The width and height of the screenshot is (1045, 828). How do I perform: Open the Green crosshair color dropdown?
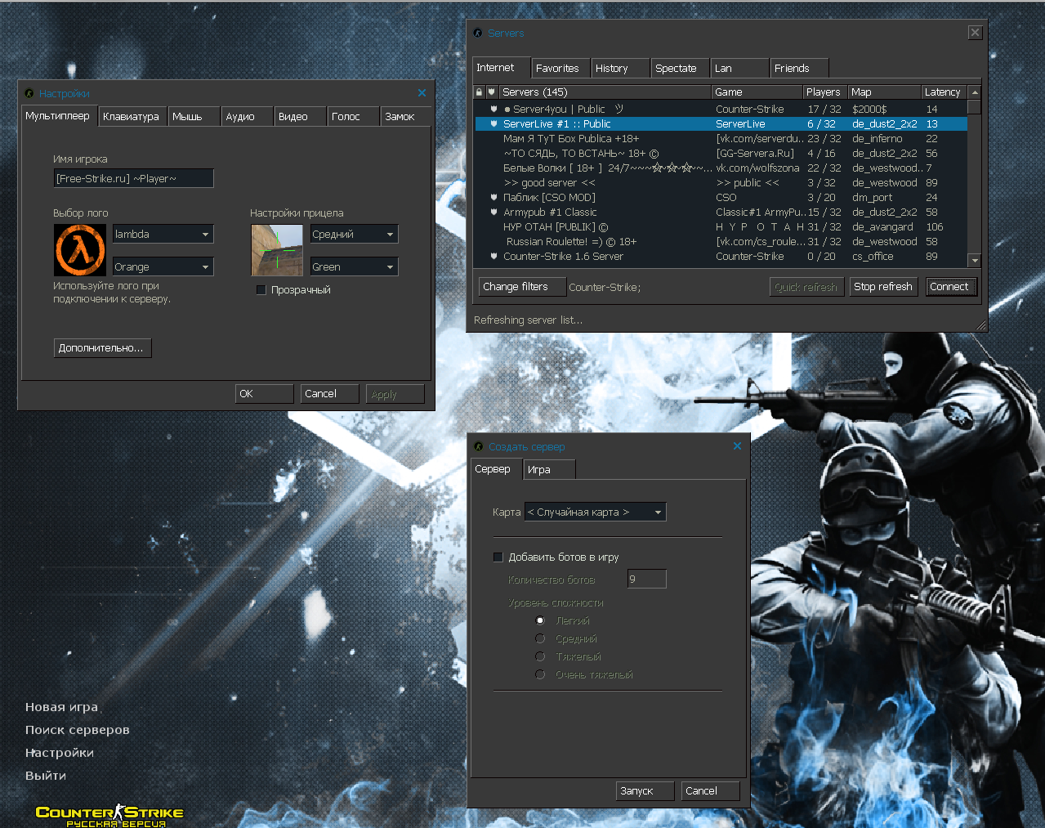354,266
